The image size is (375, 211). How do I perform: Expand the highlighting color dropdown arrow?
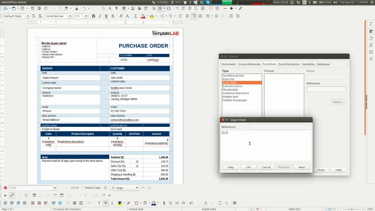tap(156, 16)
